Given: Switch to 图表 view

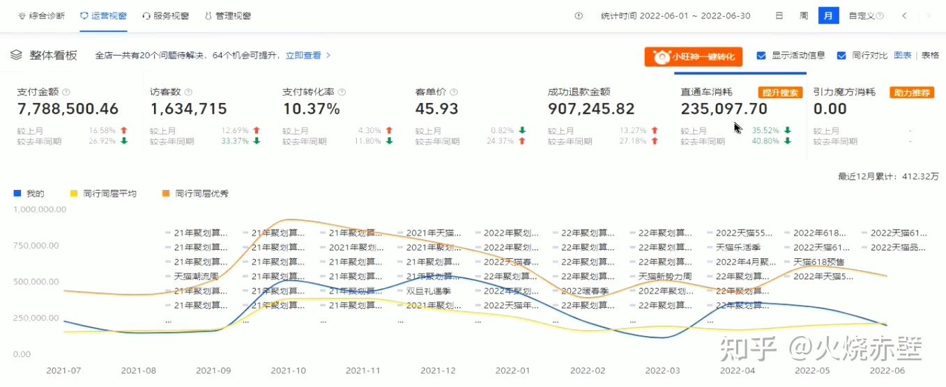Looking at the screenshot, I should [903, 56].
